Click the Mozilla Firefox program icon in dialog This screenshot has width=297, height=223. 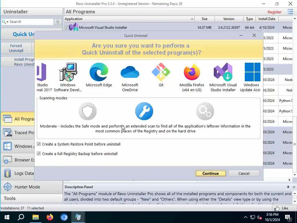(192, 72)
